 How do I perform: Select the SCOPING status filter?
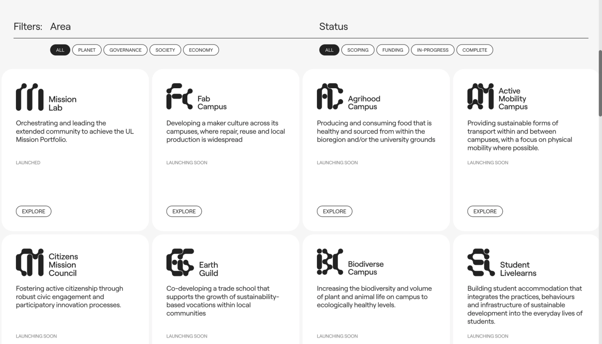tap(358, 50)
